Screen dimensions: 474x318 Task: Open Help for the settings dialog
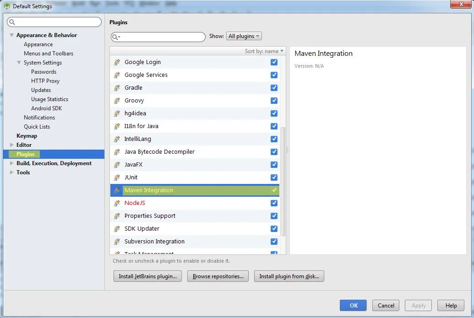(x=451, y=306)
